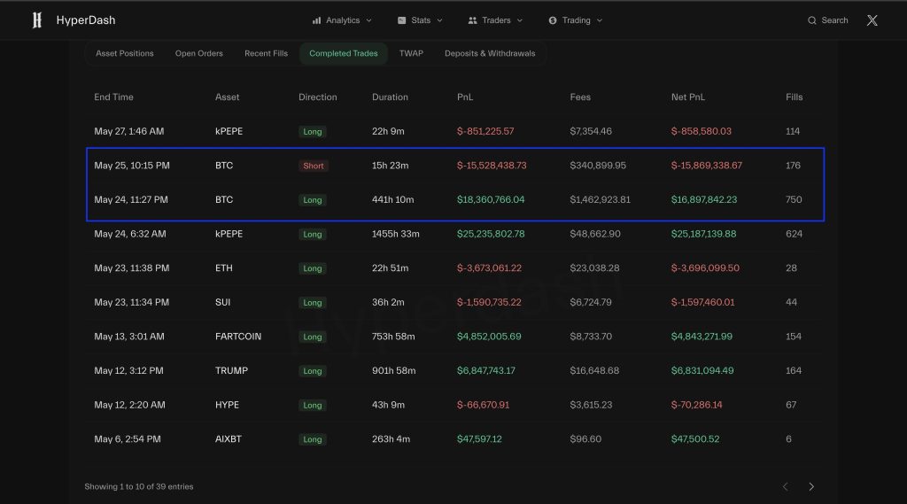Click the Analytics bar chart icon
This screenshot has height=504, width=907.
click(316, 20)
